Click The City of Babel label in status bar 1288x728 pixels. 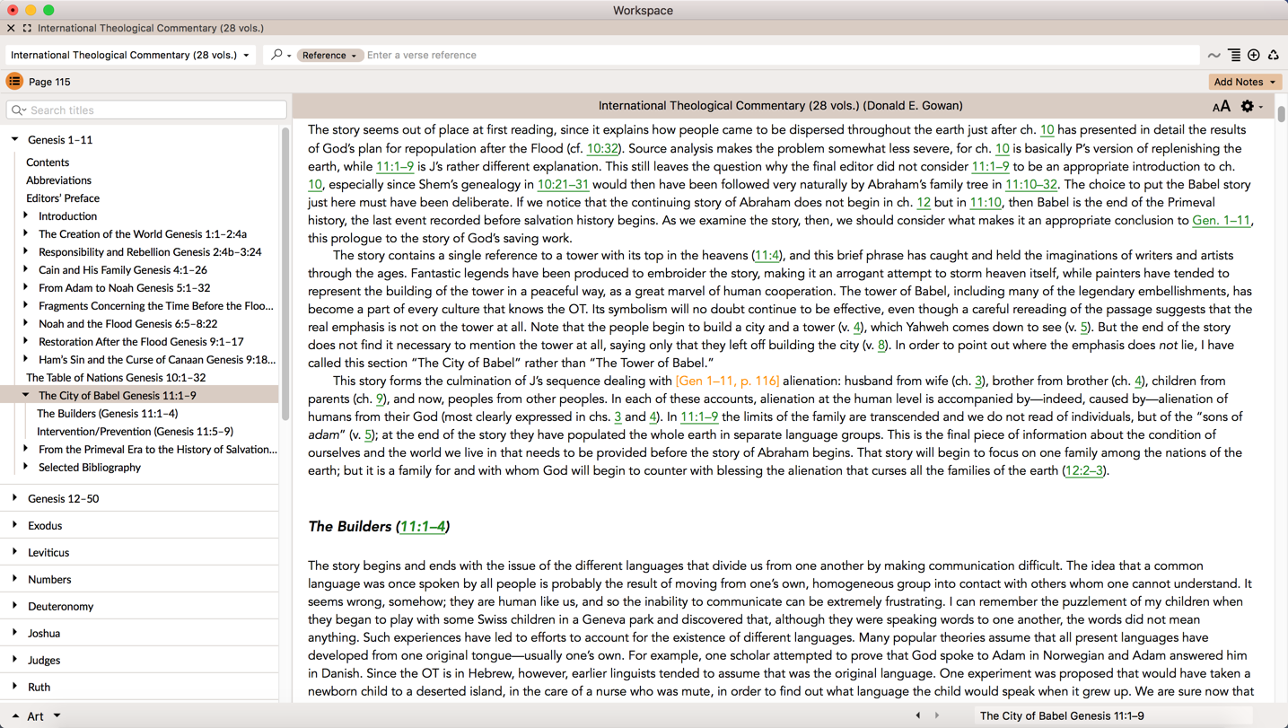pyautogui.click(x=1062, y=716)
